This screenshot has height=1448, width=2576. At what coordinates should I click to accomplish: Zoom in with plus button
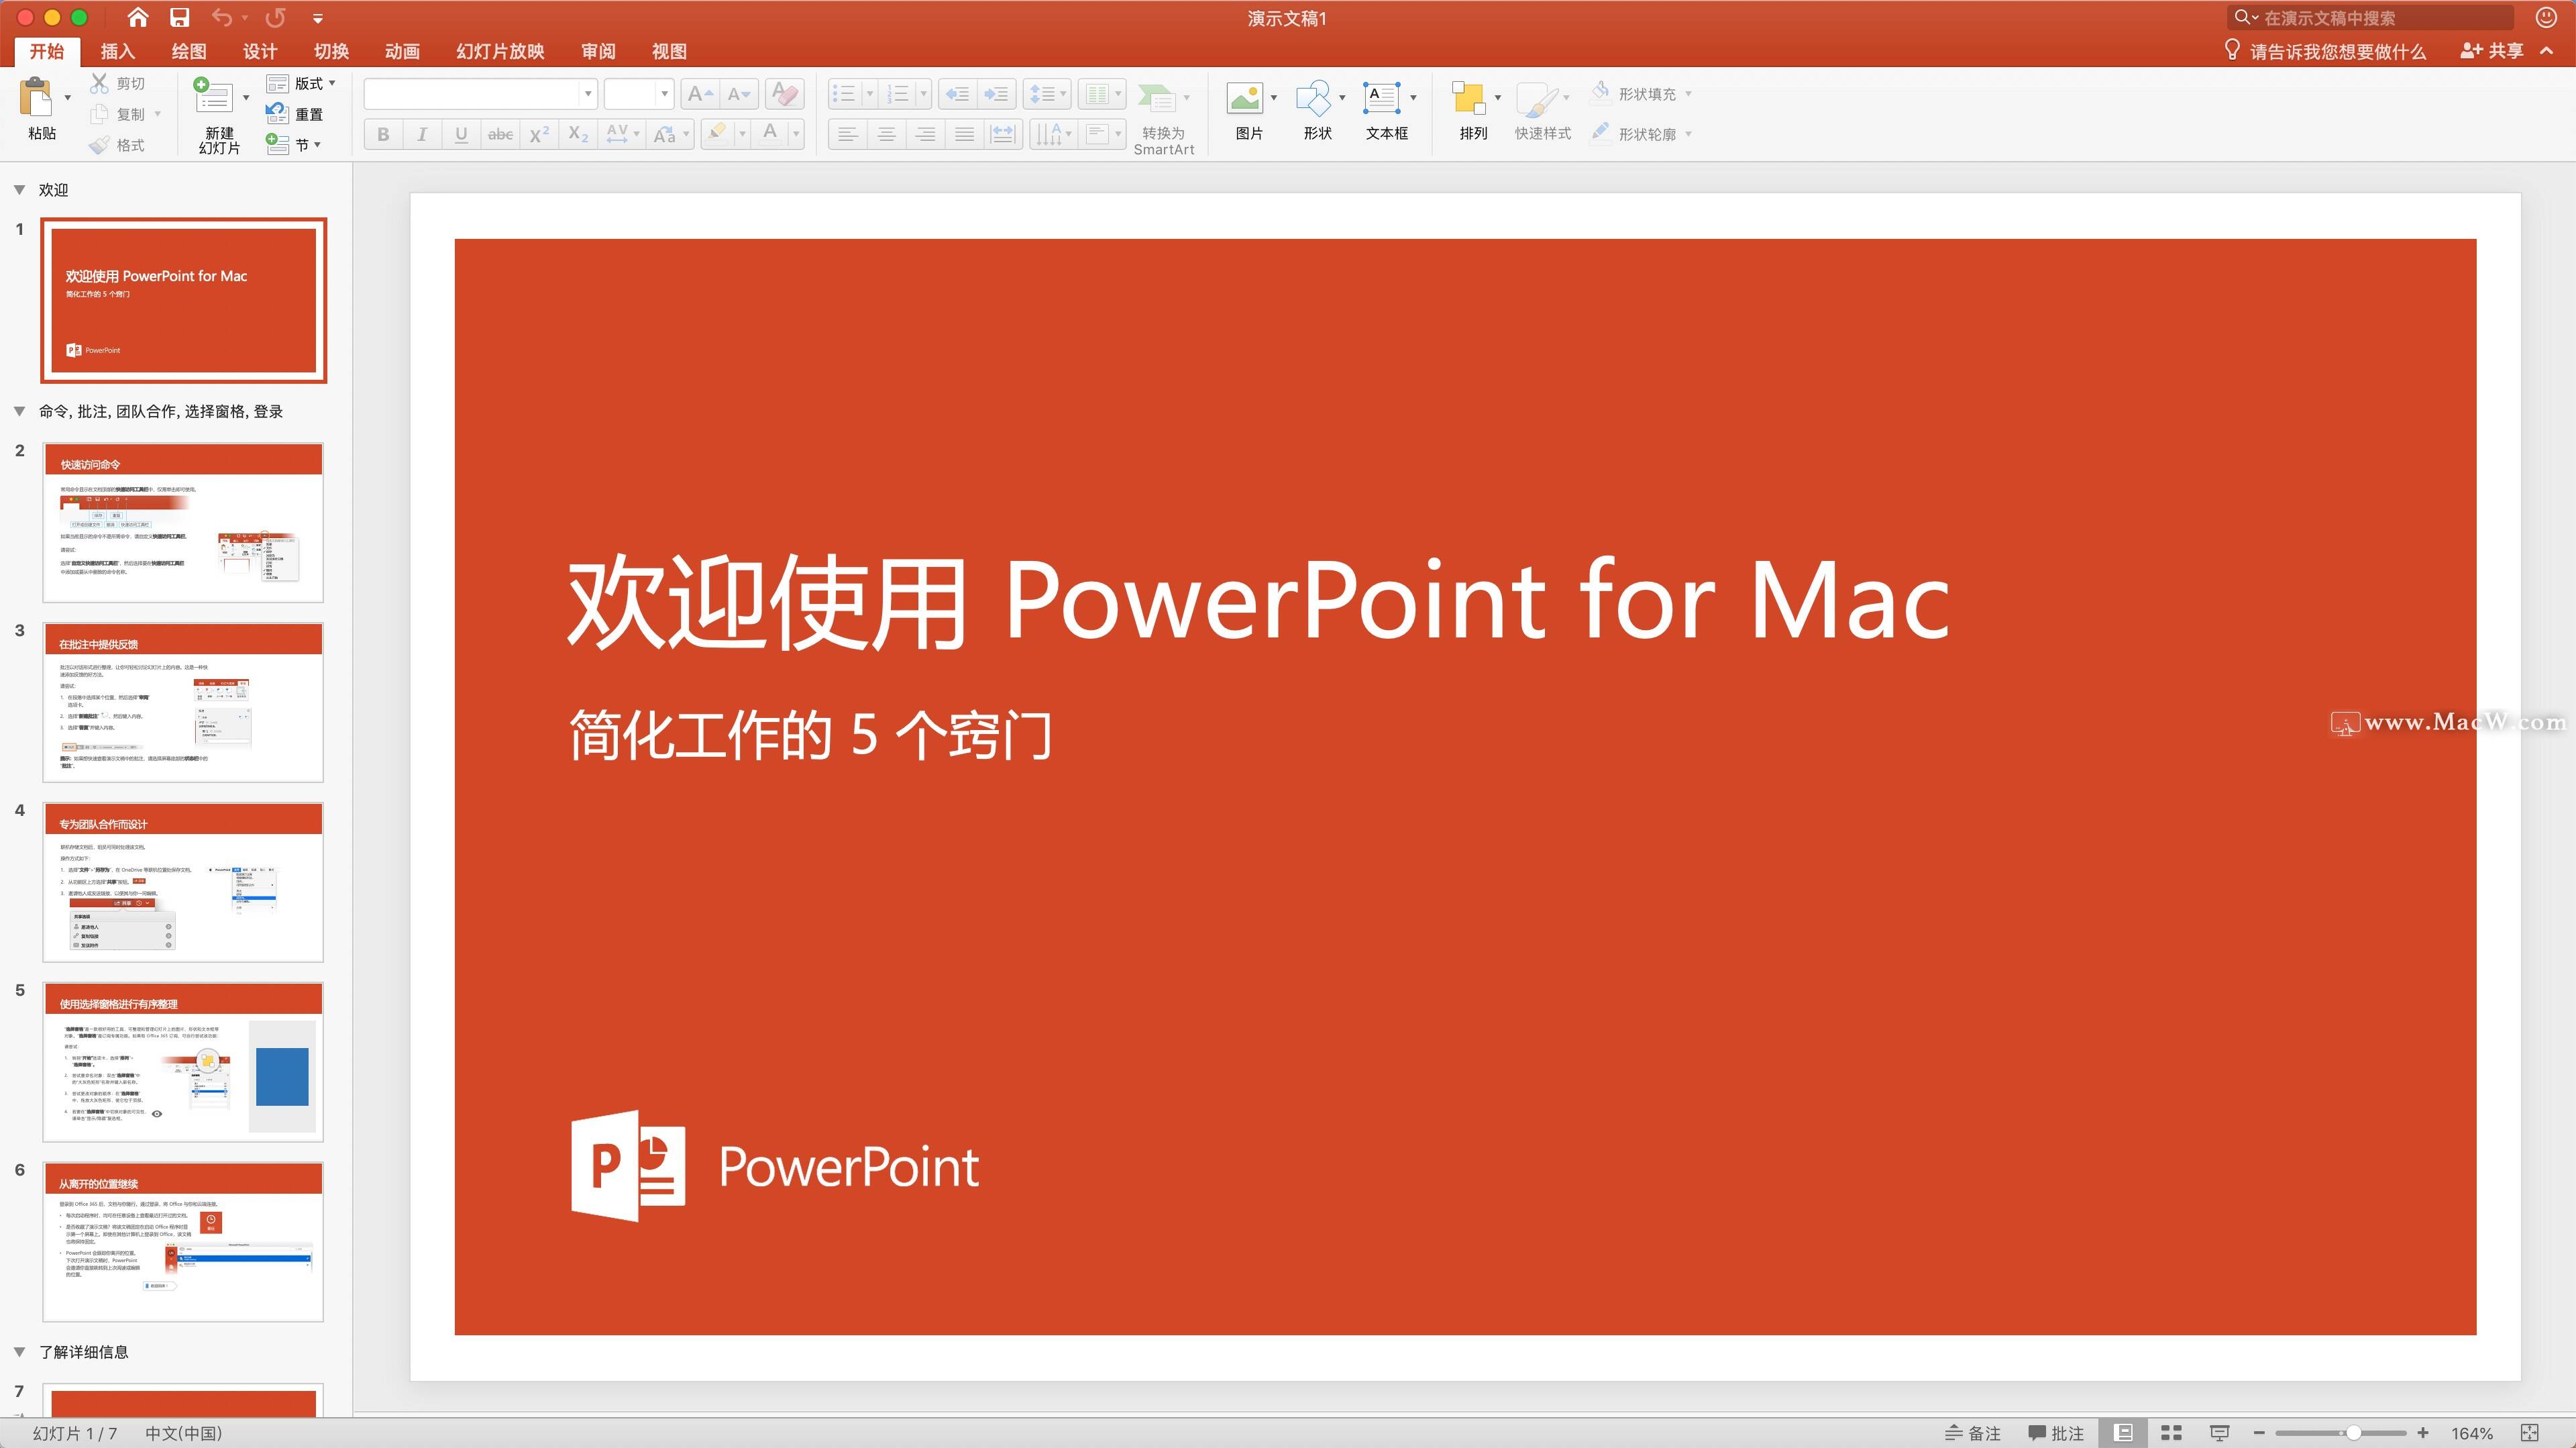coord(2423,1433)
